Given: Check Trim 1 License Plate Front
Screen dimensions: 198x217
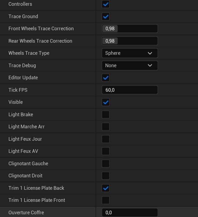Looking at the screenshot, I should point(105,200).
